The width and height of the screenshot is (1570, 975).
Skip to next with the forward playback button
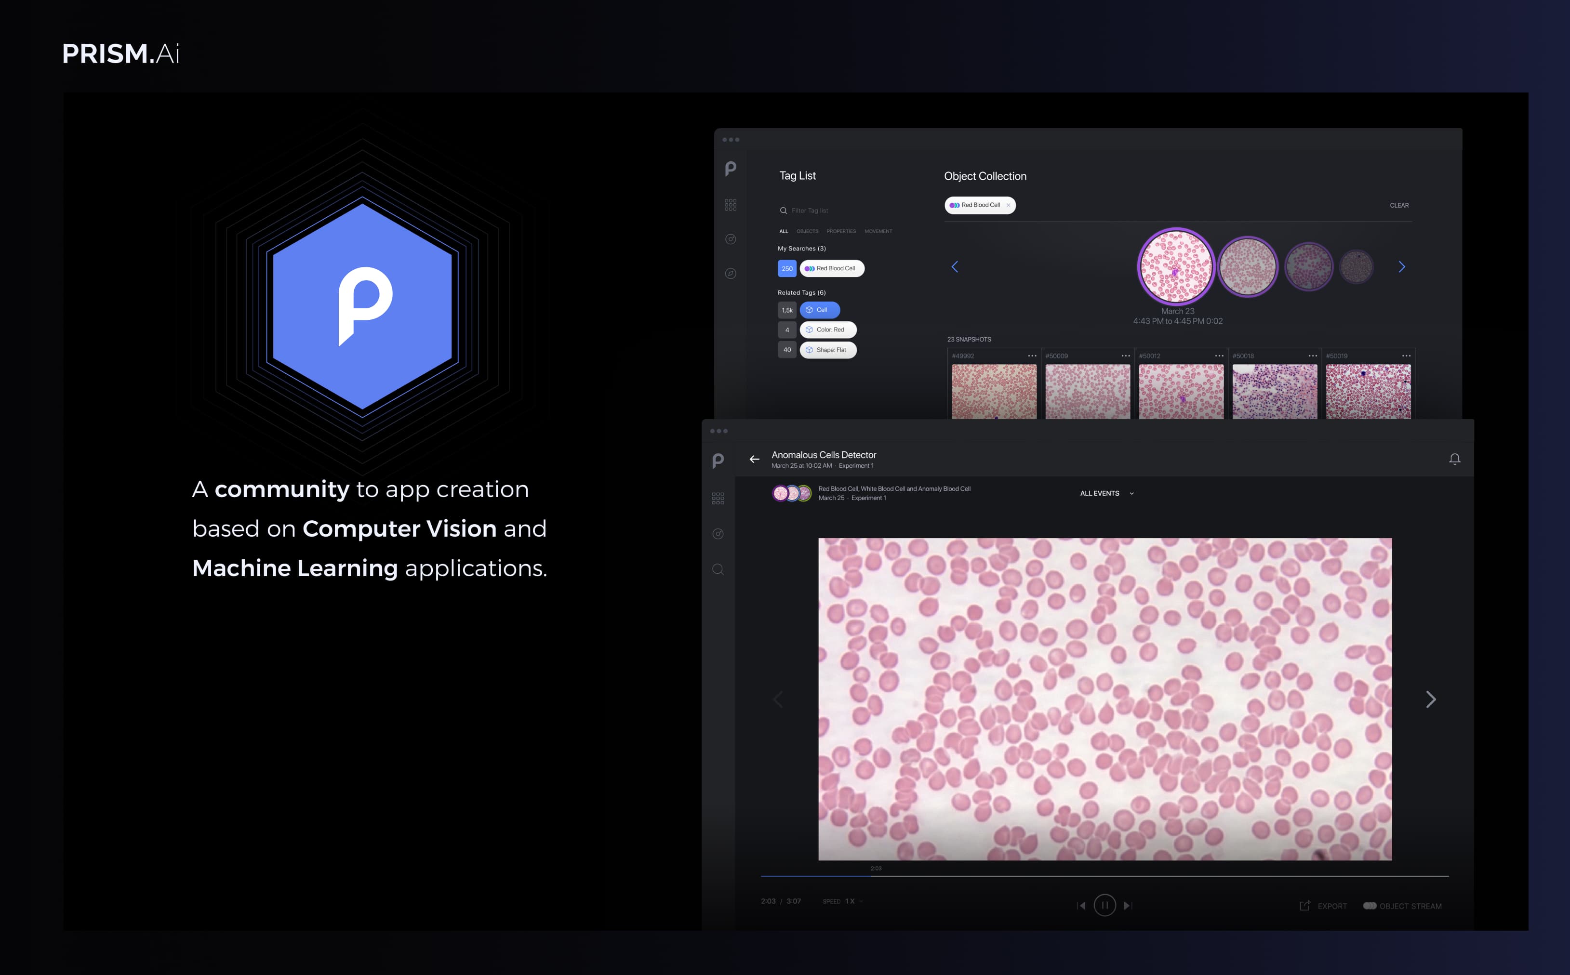click(1128, 905)
